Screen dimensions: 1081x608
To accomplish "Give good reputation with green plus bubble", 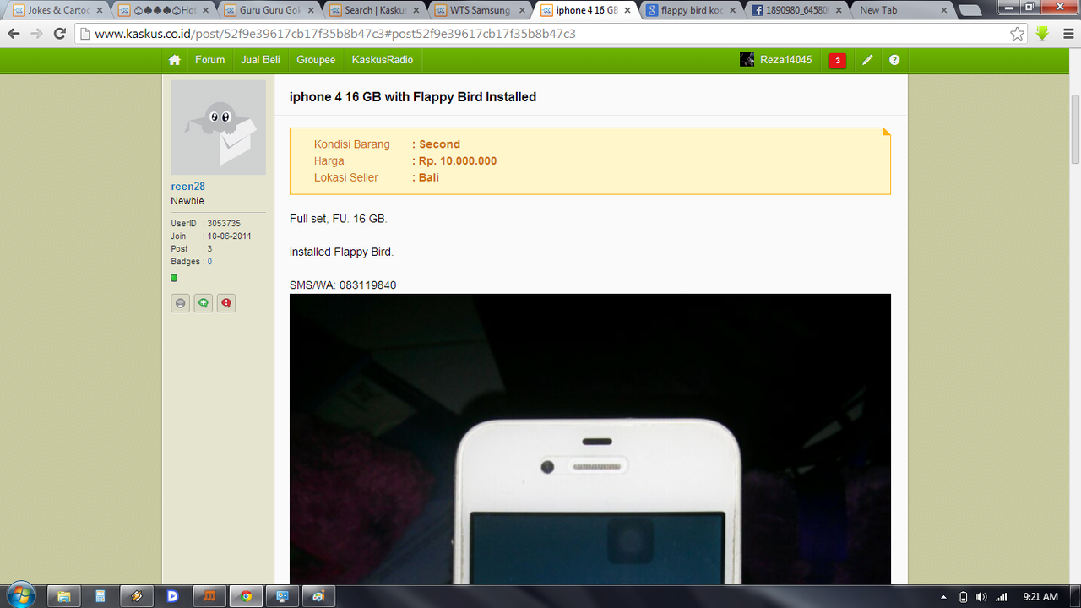I will (x=204, y=303).
